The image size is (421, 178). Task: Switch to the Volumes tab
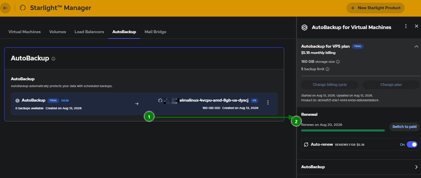(x=57, y=32)
